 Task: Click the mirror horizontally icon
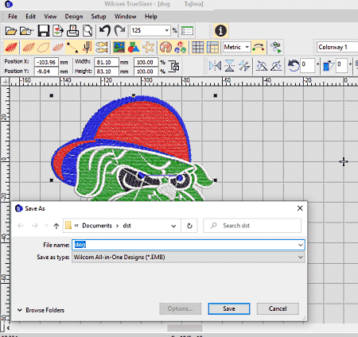tap(215, 66)
